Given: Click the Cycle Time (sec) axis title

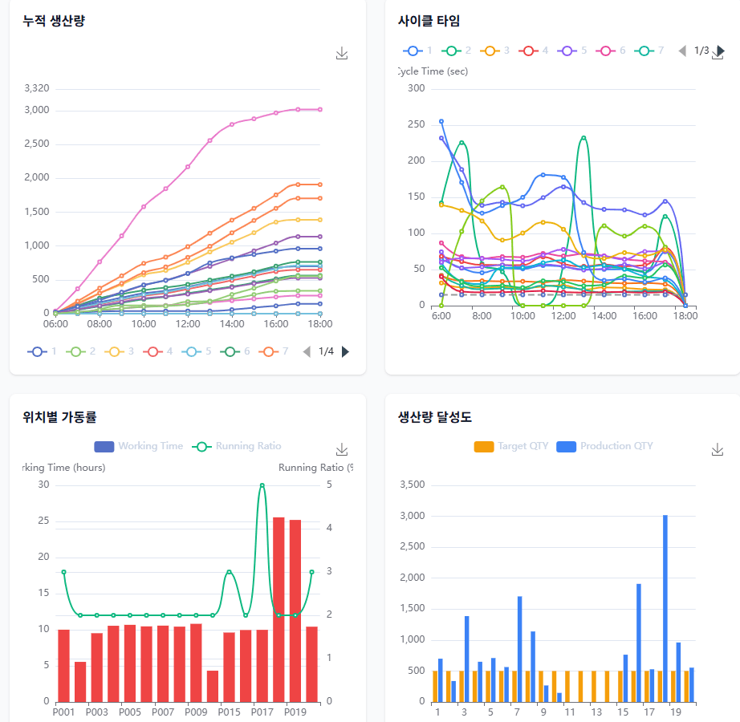Looking at the screenshot, I should [x=433, y=71].
